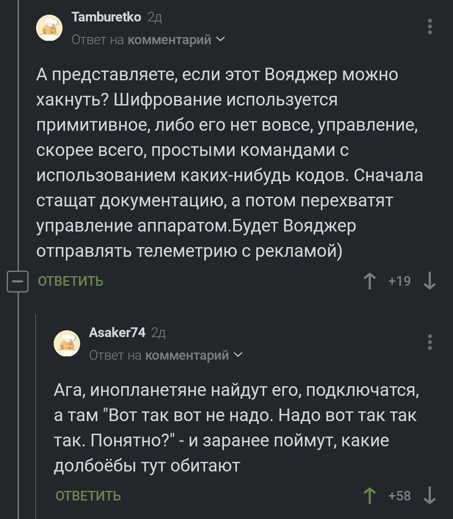Open Asaker74's avatar
453x519 pixels.
67,343
